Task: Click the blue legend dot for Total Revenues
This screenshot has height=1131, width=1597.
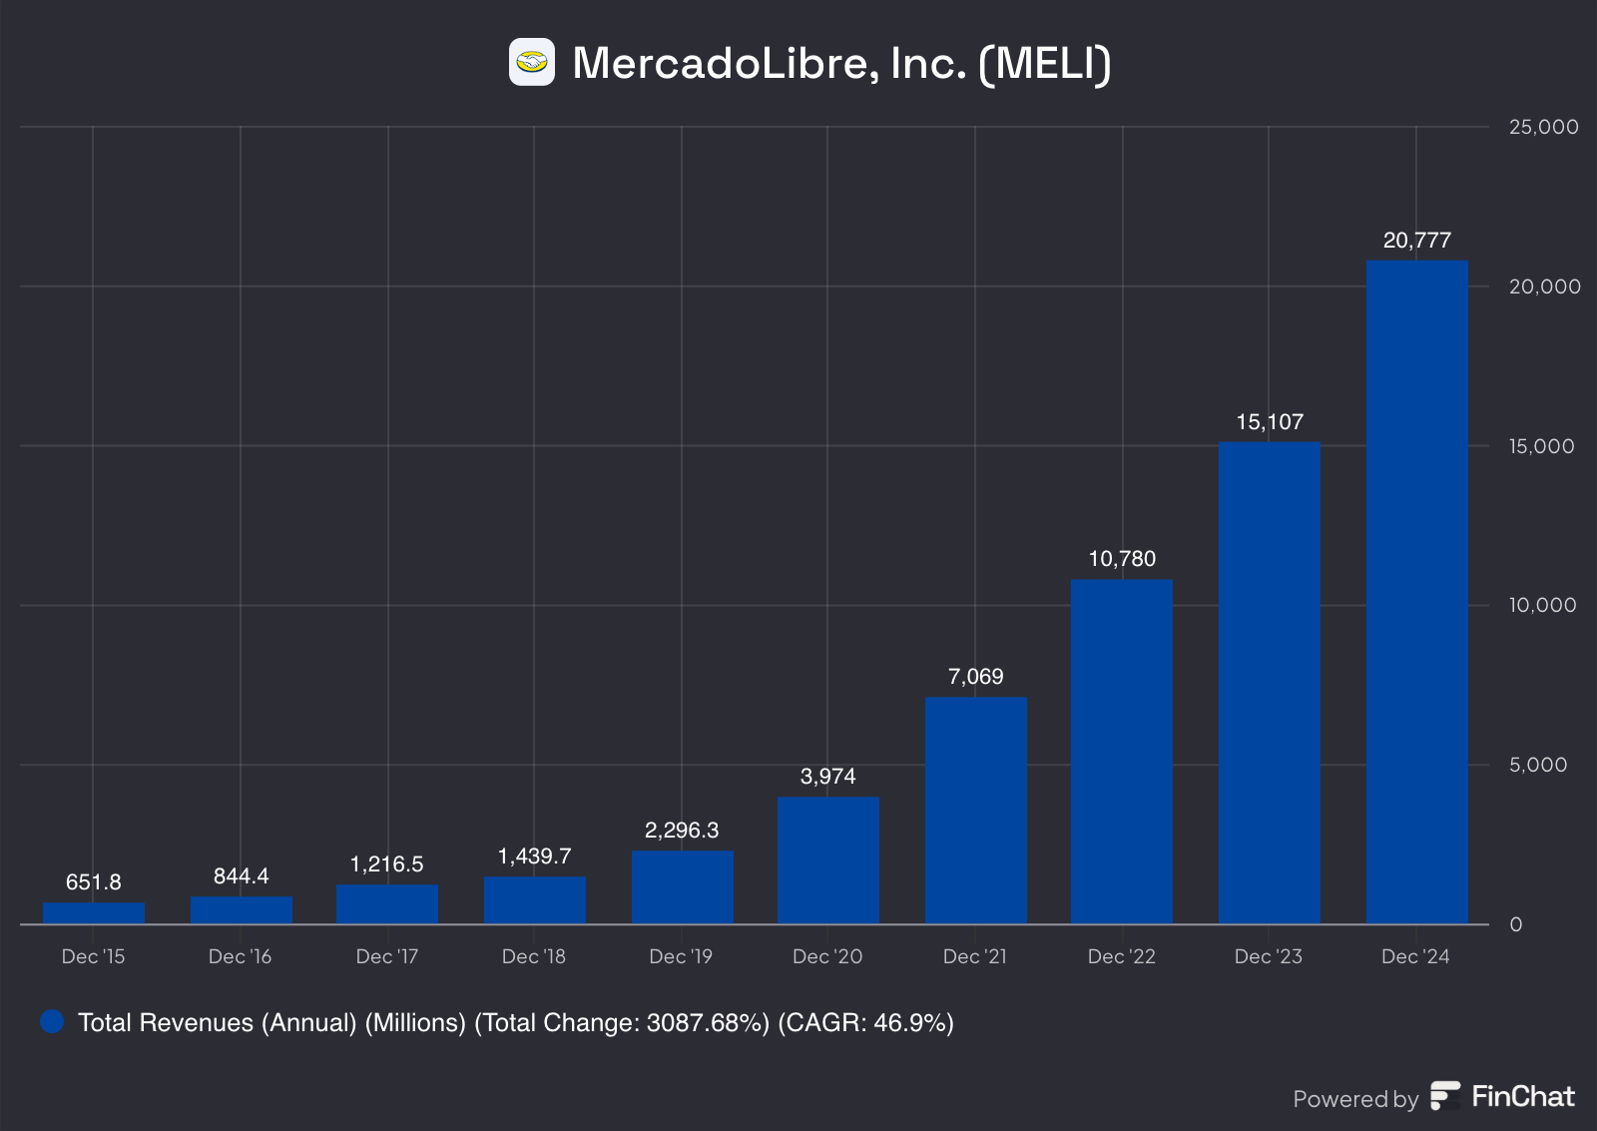Action: pyautogui.click(x=52, y=1021)
